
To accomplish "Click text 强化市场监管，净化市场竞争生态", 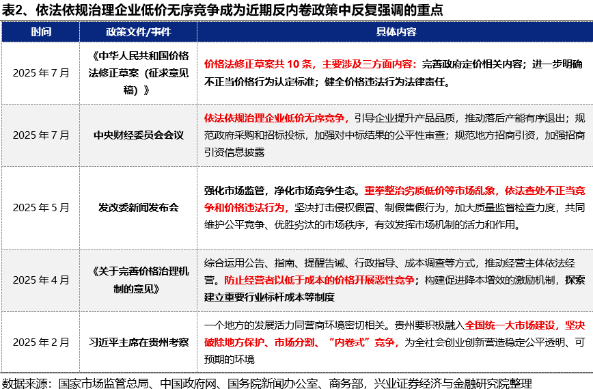I will 279,190.
